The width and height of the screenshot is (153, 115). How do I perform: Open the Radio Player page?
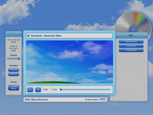point(131,41)
